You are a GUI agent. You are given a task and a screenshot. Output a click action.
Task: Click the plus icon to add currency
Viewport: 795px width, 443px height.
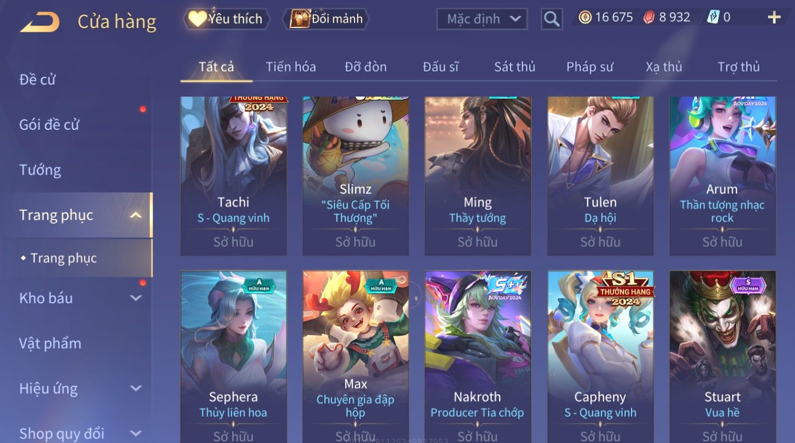coord(774,18)
